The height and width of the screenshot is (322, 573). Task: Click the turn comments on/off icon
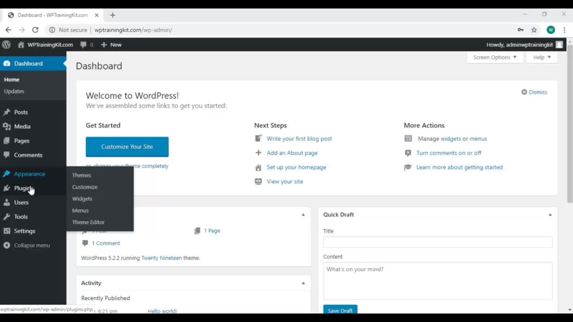(408, 153)
